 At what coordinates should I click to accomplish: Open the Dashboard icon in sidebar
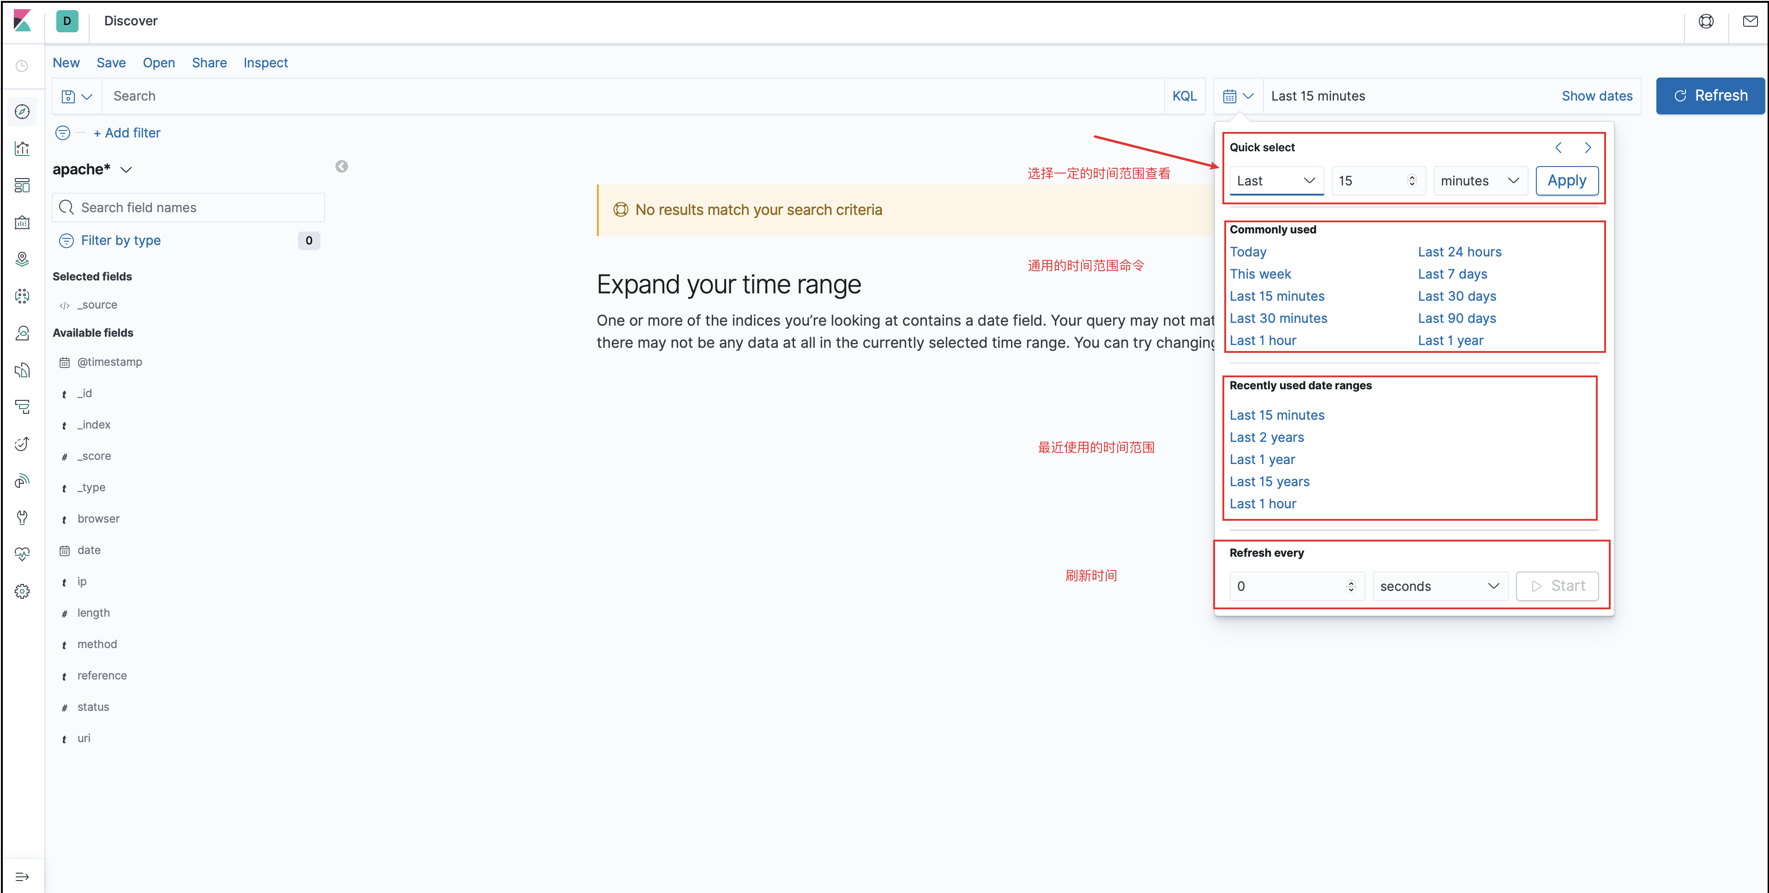[22, 185]
